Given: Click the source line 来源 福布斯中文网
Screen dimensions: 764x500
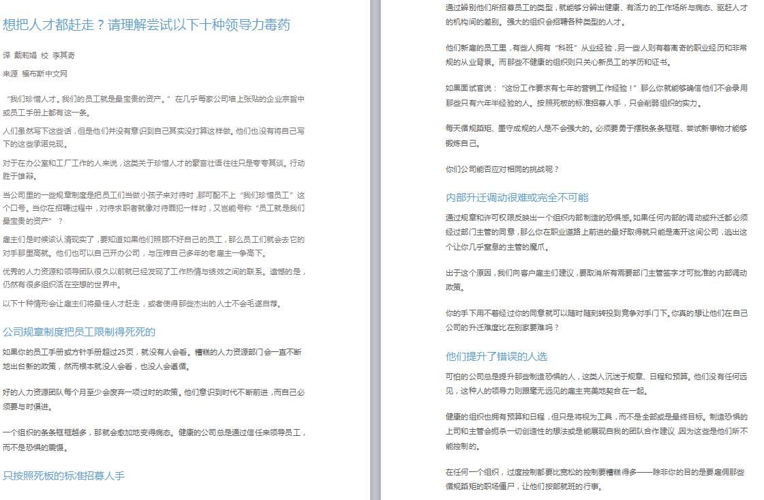Looking at the screenshot, I should (x=35, y=74).
